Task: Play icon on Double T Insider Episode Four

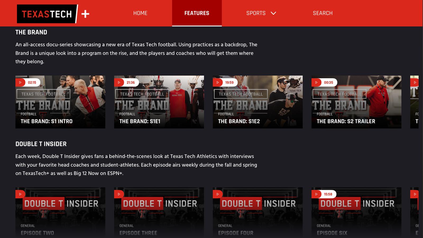Action: click(x=218, y=194)
